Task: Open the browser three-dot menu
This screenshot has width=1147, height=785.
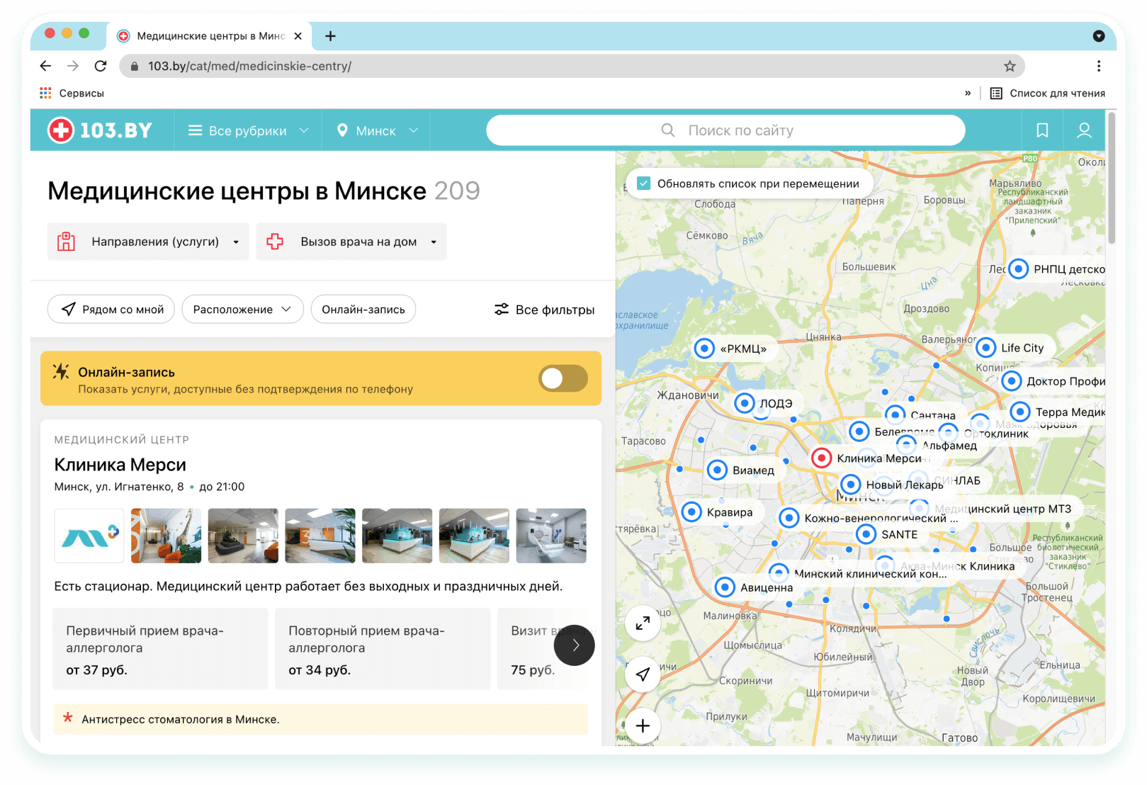Action: [1099, 66]
